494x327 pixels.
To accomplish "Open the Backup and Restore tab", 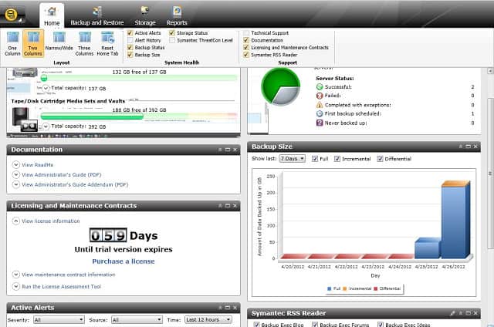I will click(97, 15).
